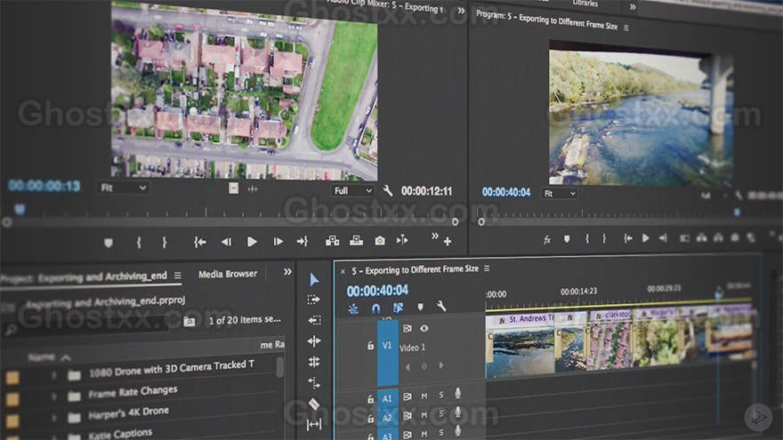This screenshot has width=783, height=440.
Task: Expand Harper's 4K Drone bin
Action: coord(54,417)
